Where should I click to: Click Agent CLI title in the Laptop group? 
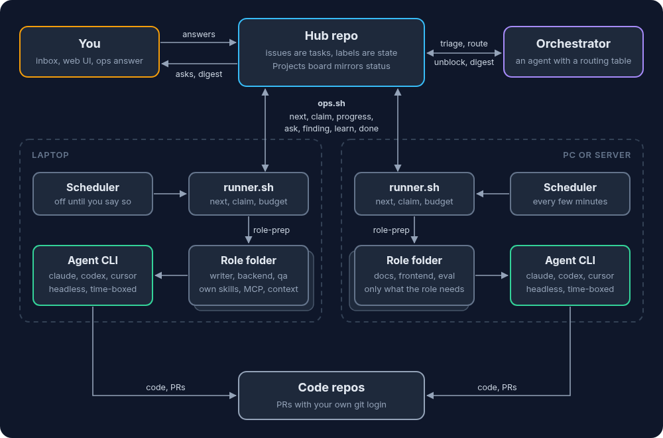(x=93, y=260)
